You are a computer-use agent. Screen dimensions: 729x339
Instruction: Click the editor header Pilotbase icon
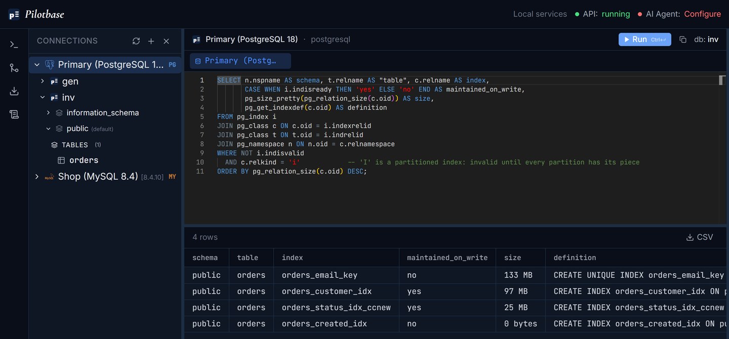[196, 39]
